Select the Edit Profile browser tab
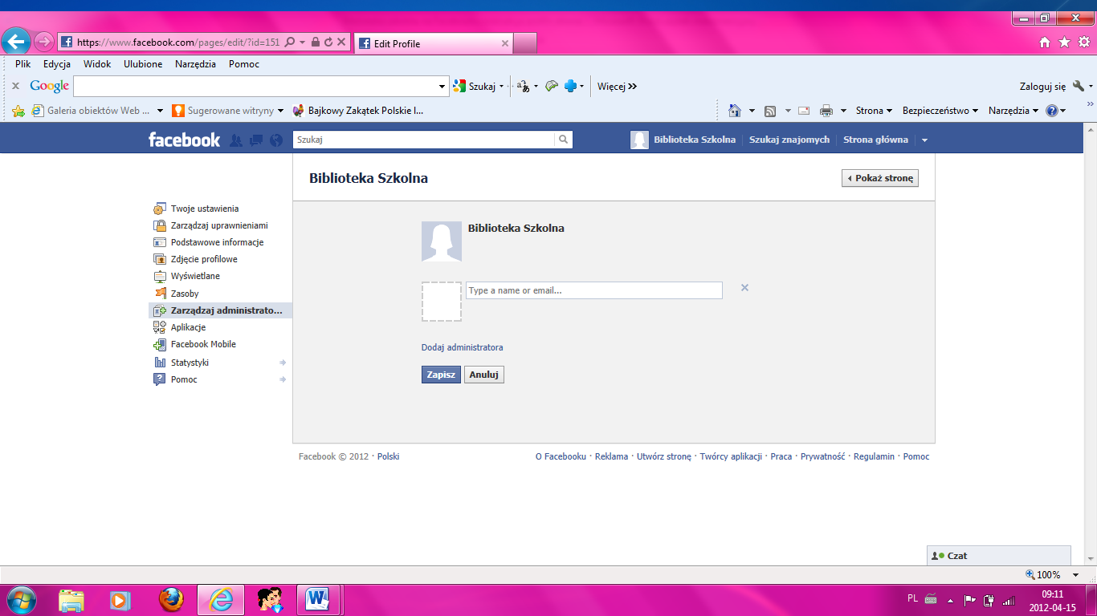This screenshot has height=616, width=1097. 433,43
